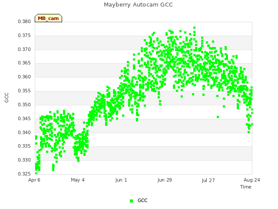This screenshot has height=209, width=278.
Task: Click the 0.370 y-axis value
Action: click(x=24, y=49)
